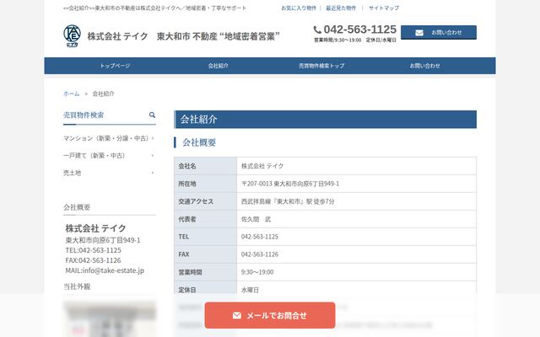540x337 pixels.
Task: Click the サイトマップ link
Action: (x=384, y=8)
